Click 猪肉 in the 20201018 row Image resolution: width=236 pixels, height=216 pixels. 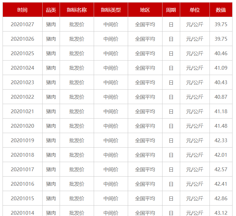(51, 155)
